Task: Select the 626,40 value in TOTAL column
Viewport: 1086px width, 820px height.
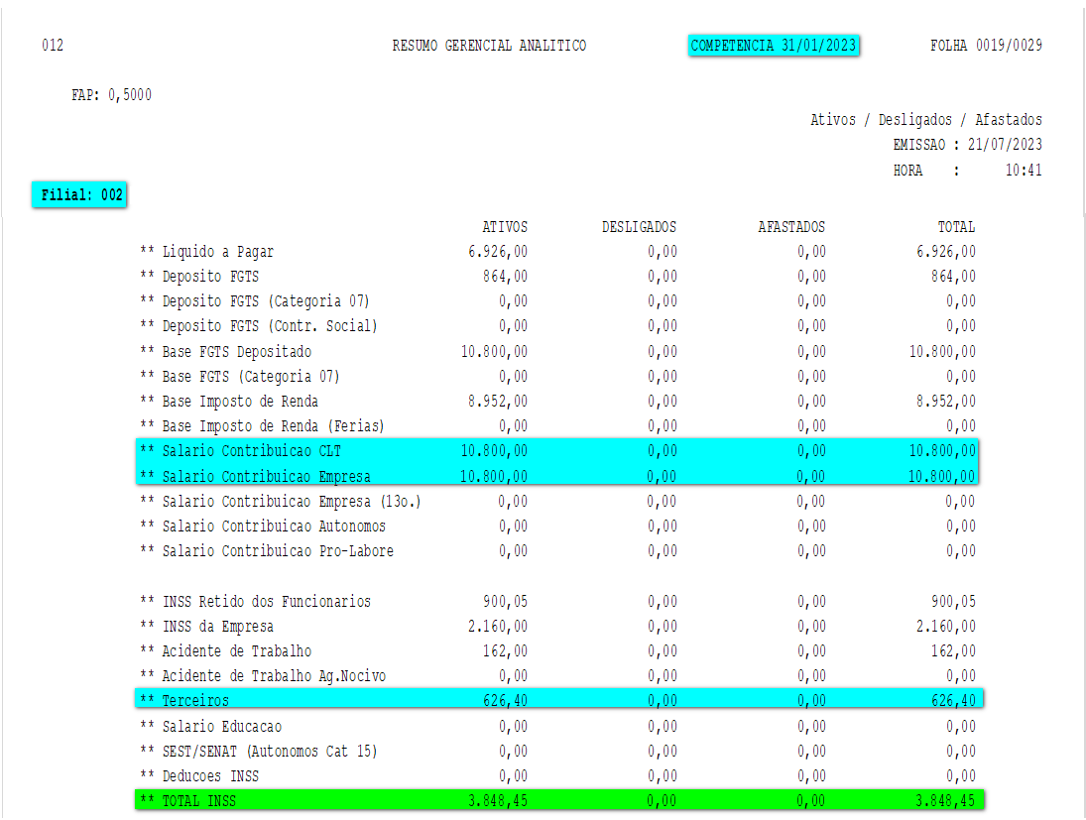Action: [x=953, y=701]
